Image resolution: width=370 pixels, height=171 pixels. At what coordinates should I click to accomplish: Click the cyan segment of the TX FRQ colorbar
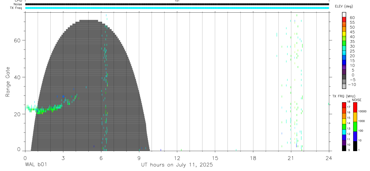point(344,132)
